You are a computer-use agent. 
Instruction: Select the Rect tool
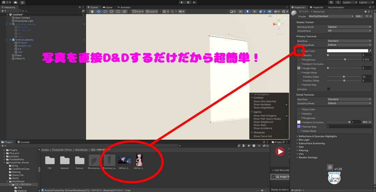tap(118, 11)
